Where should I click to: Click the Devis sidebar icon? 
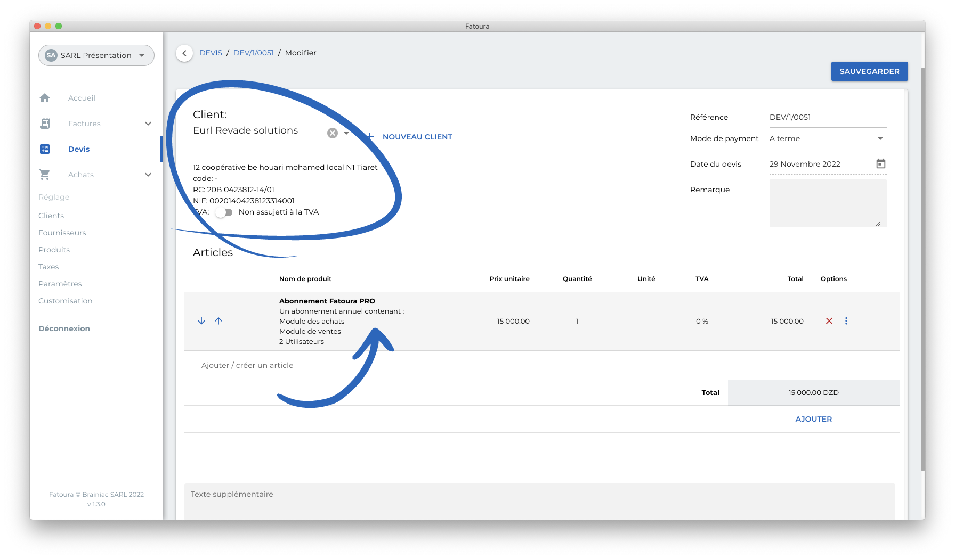click(x=45, y=149)
